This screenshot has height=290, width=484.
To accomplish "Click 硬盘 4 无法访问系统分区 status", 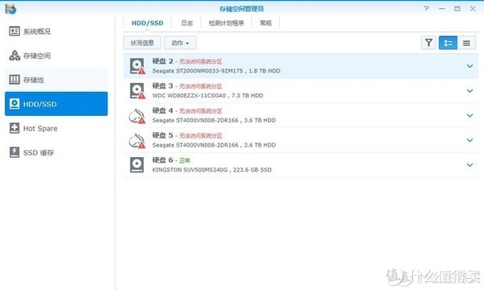I will pos(201,111).
